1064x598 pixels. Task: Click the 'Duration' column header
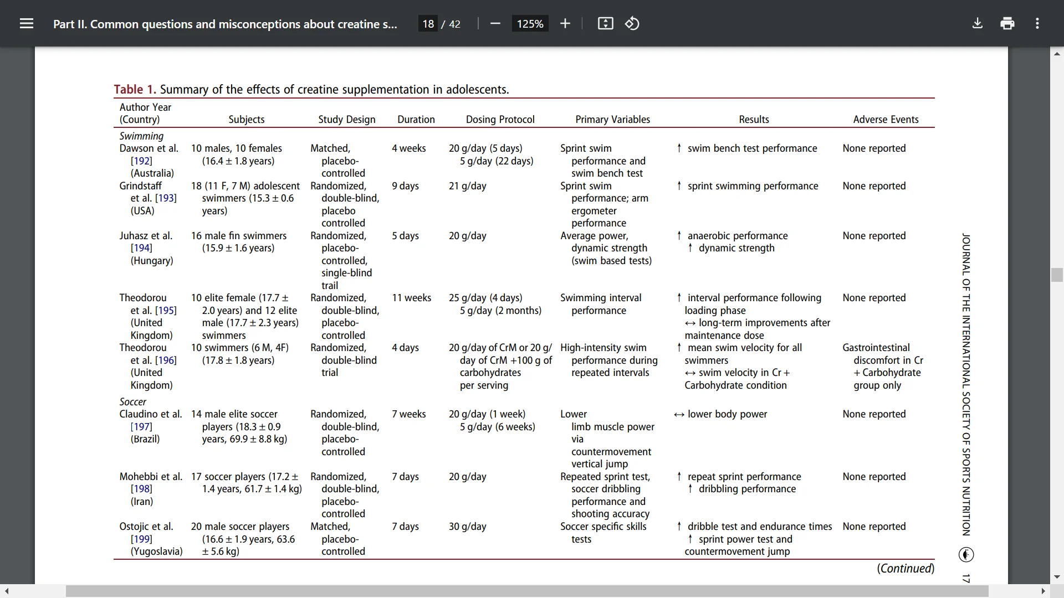pos(416,120)
